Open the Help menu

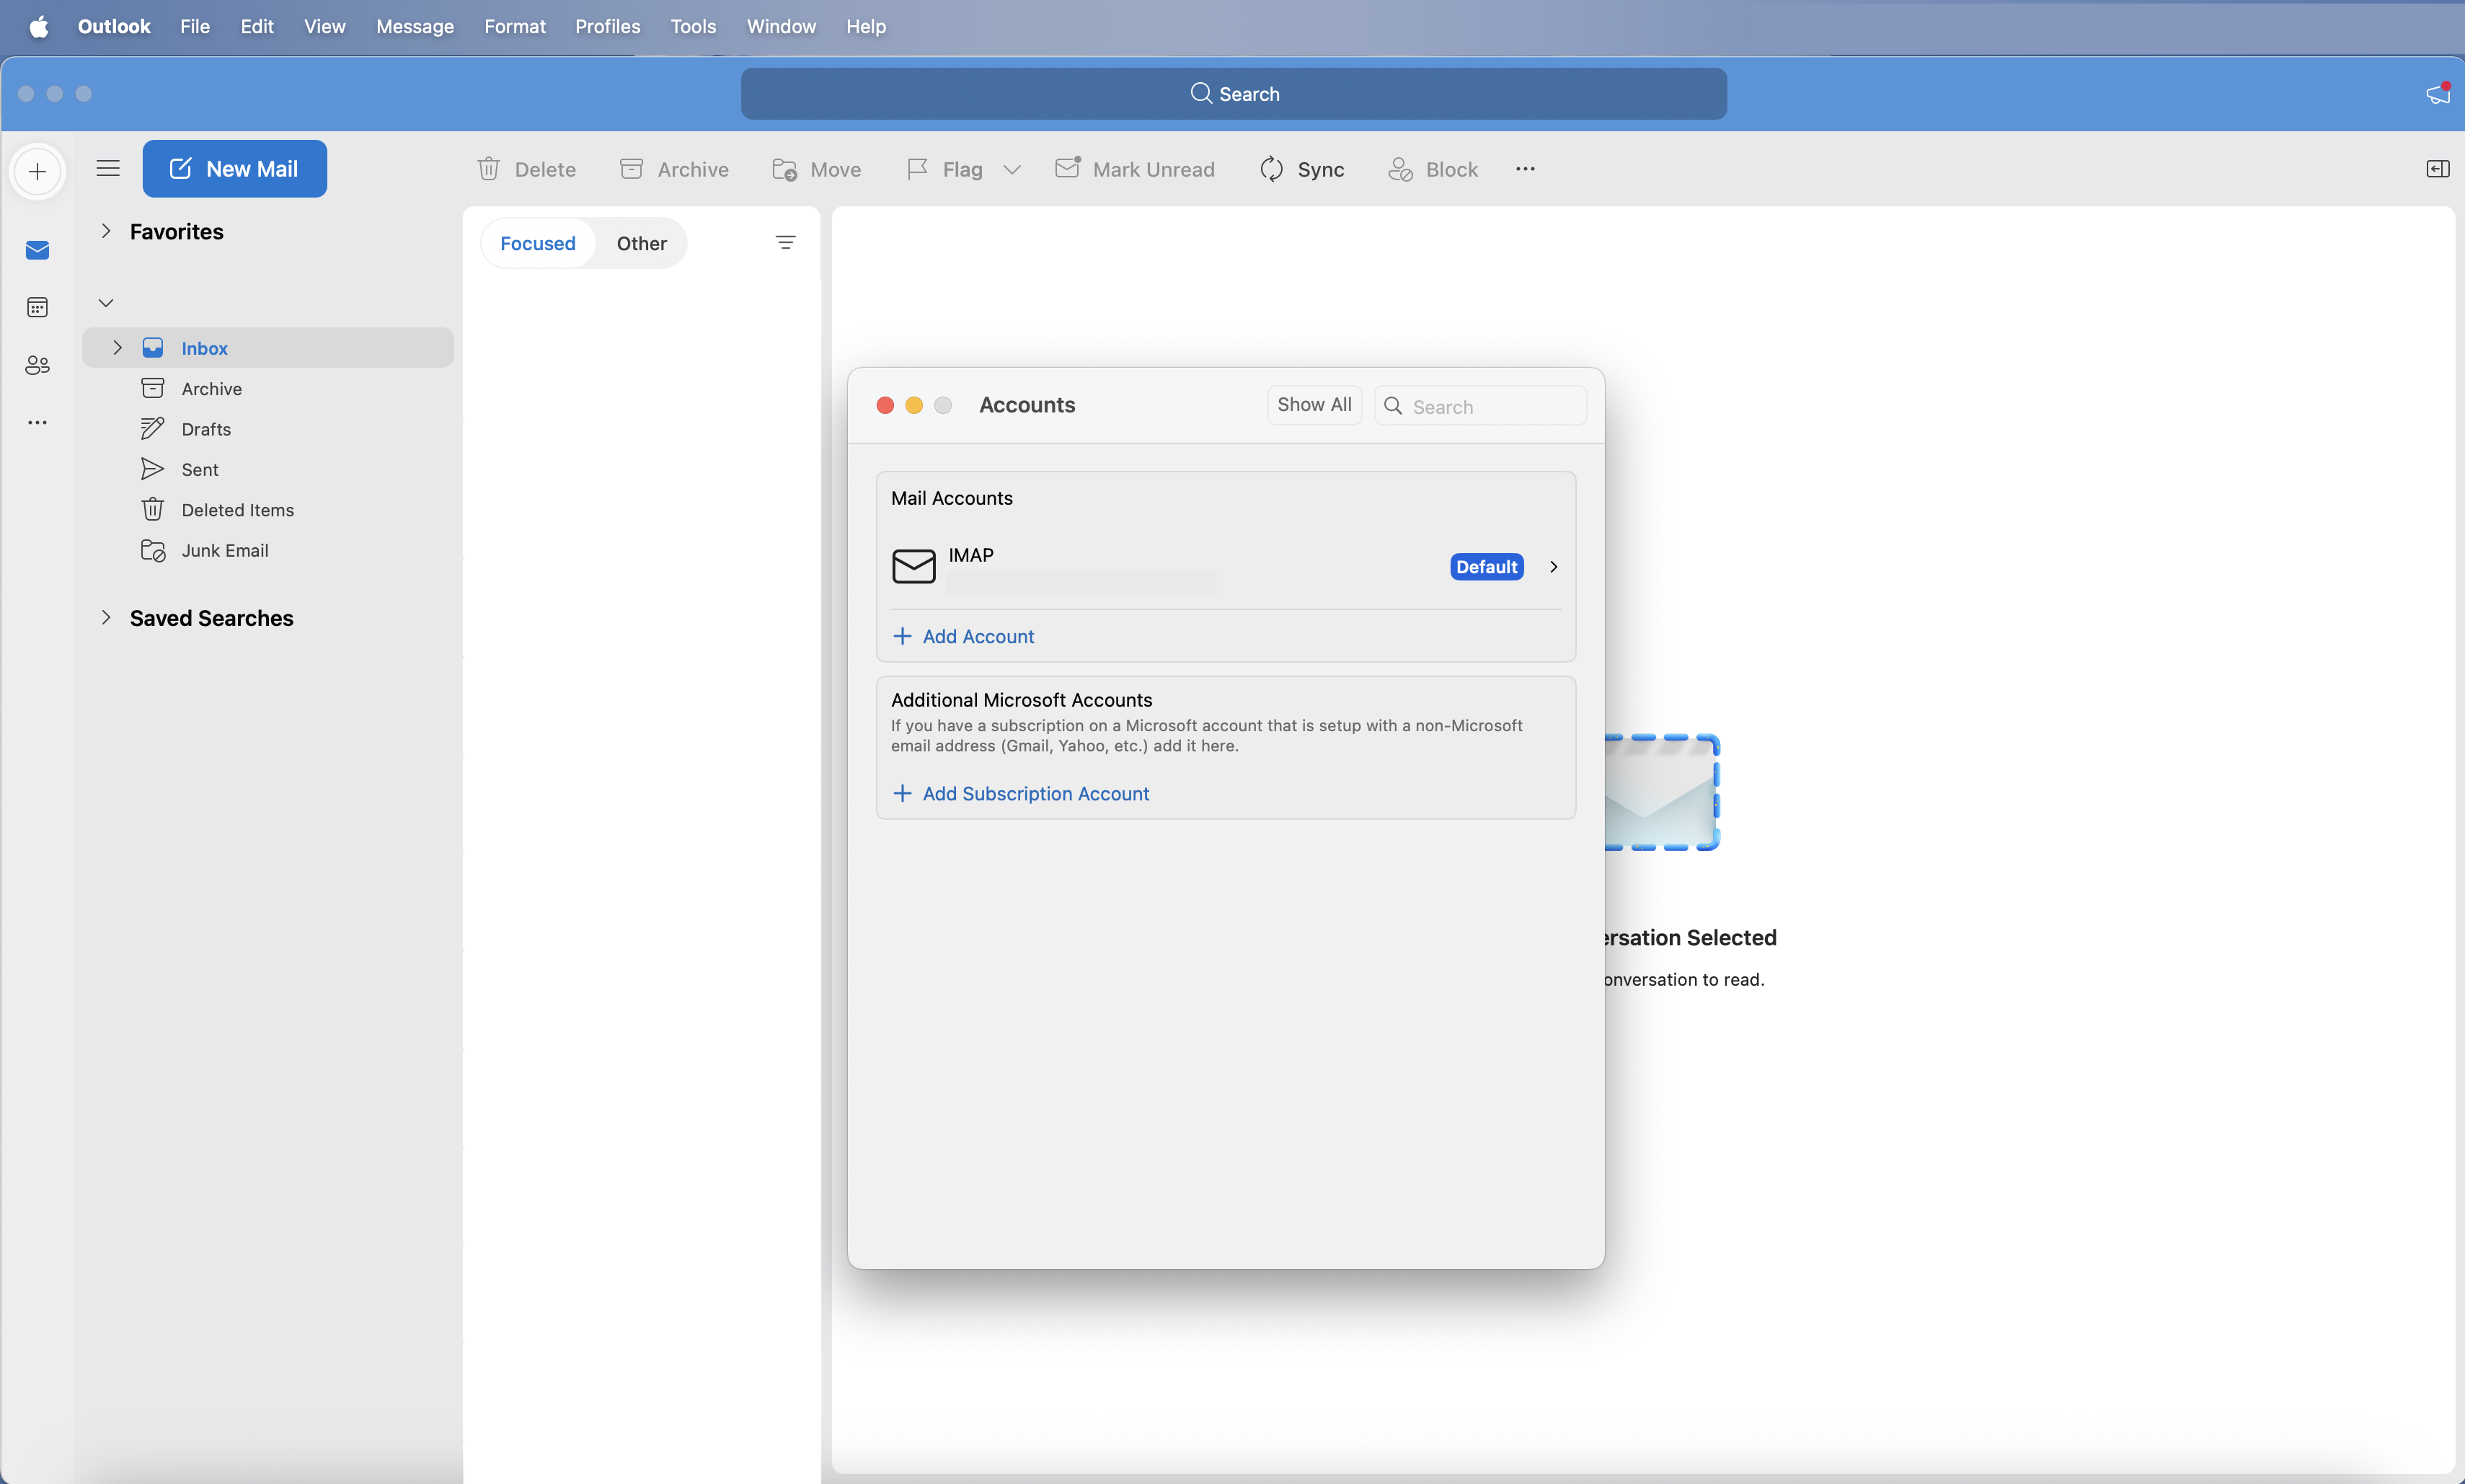tap(866, 27)
